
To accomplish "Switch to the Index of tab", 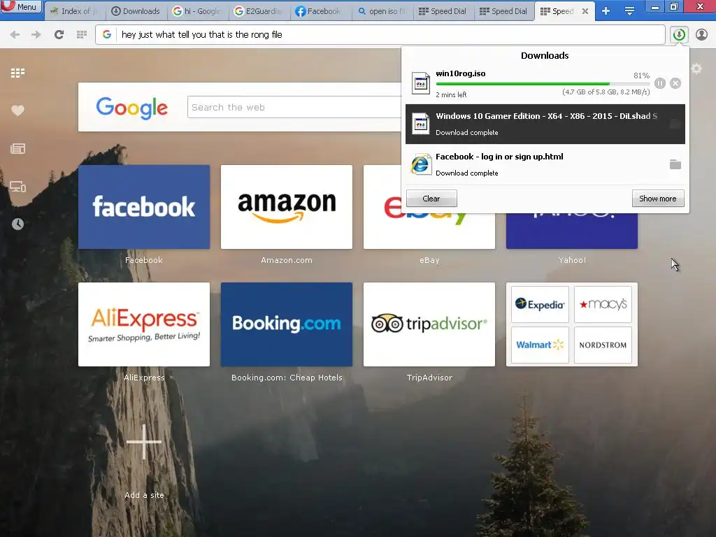I will tap(74, 11).
